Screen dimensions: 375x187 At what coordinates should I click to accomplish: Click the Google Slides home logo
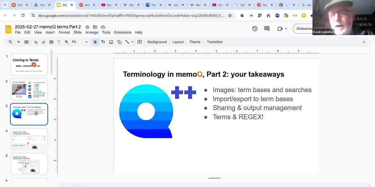pos(8,29)
